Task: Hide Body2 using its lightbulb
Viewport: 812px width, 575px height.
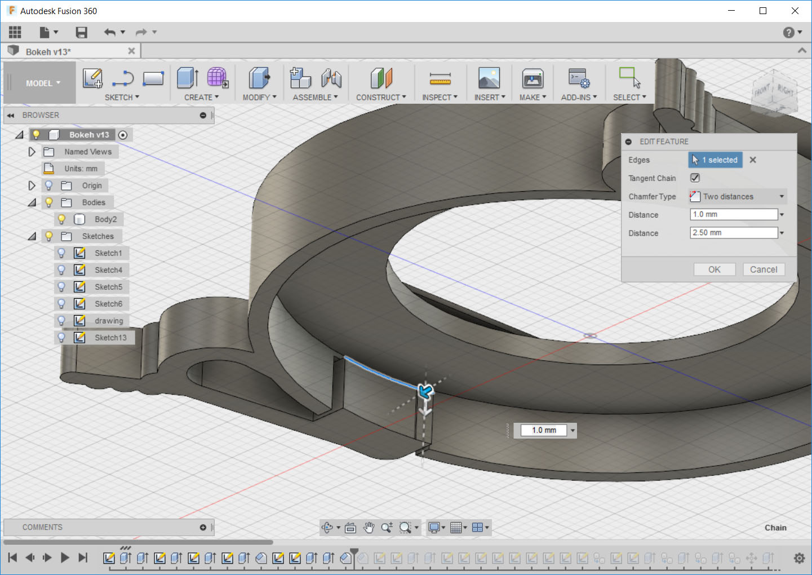Action: [62, 219]
